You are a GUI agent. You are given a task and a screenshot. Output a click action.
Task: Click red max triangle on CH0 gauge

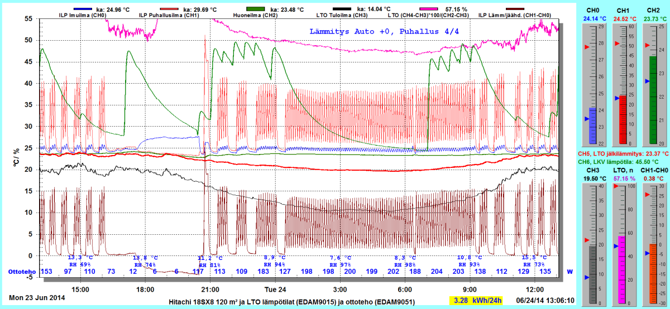586,48
